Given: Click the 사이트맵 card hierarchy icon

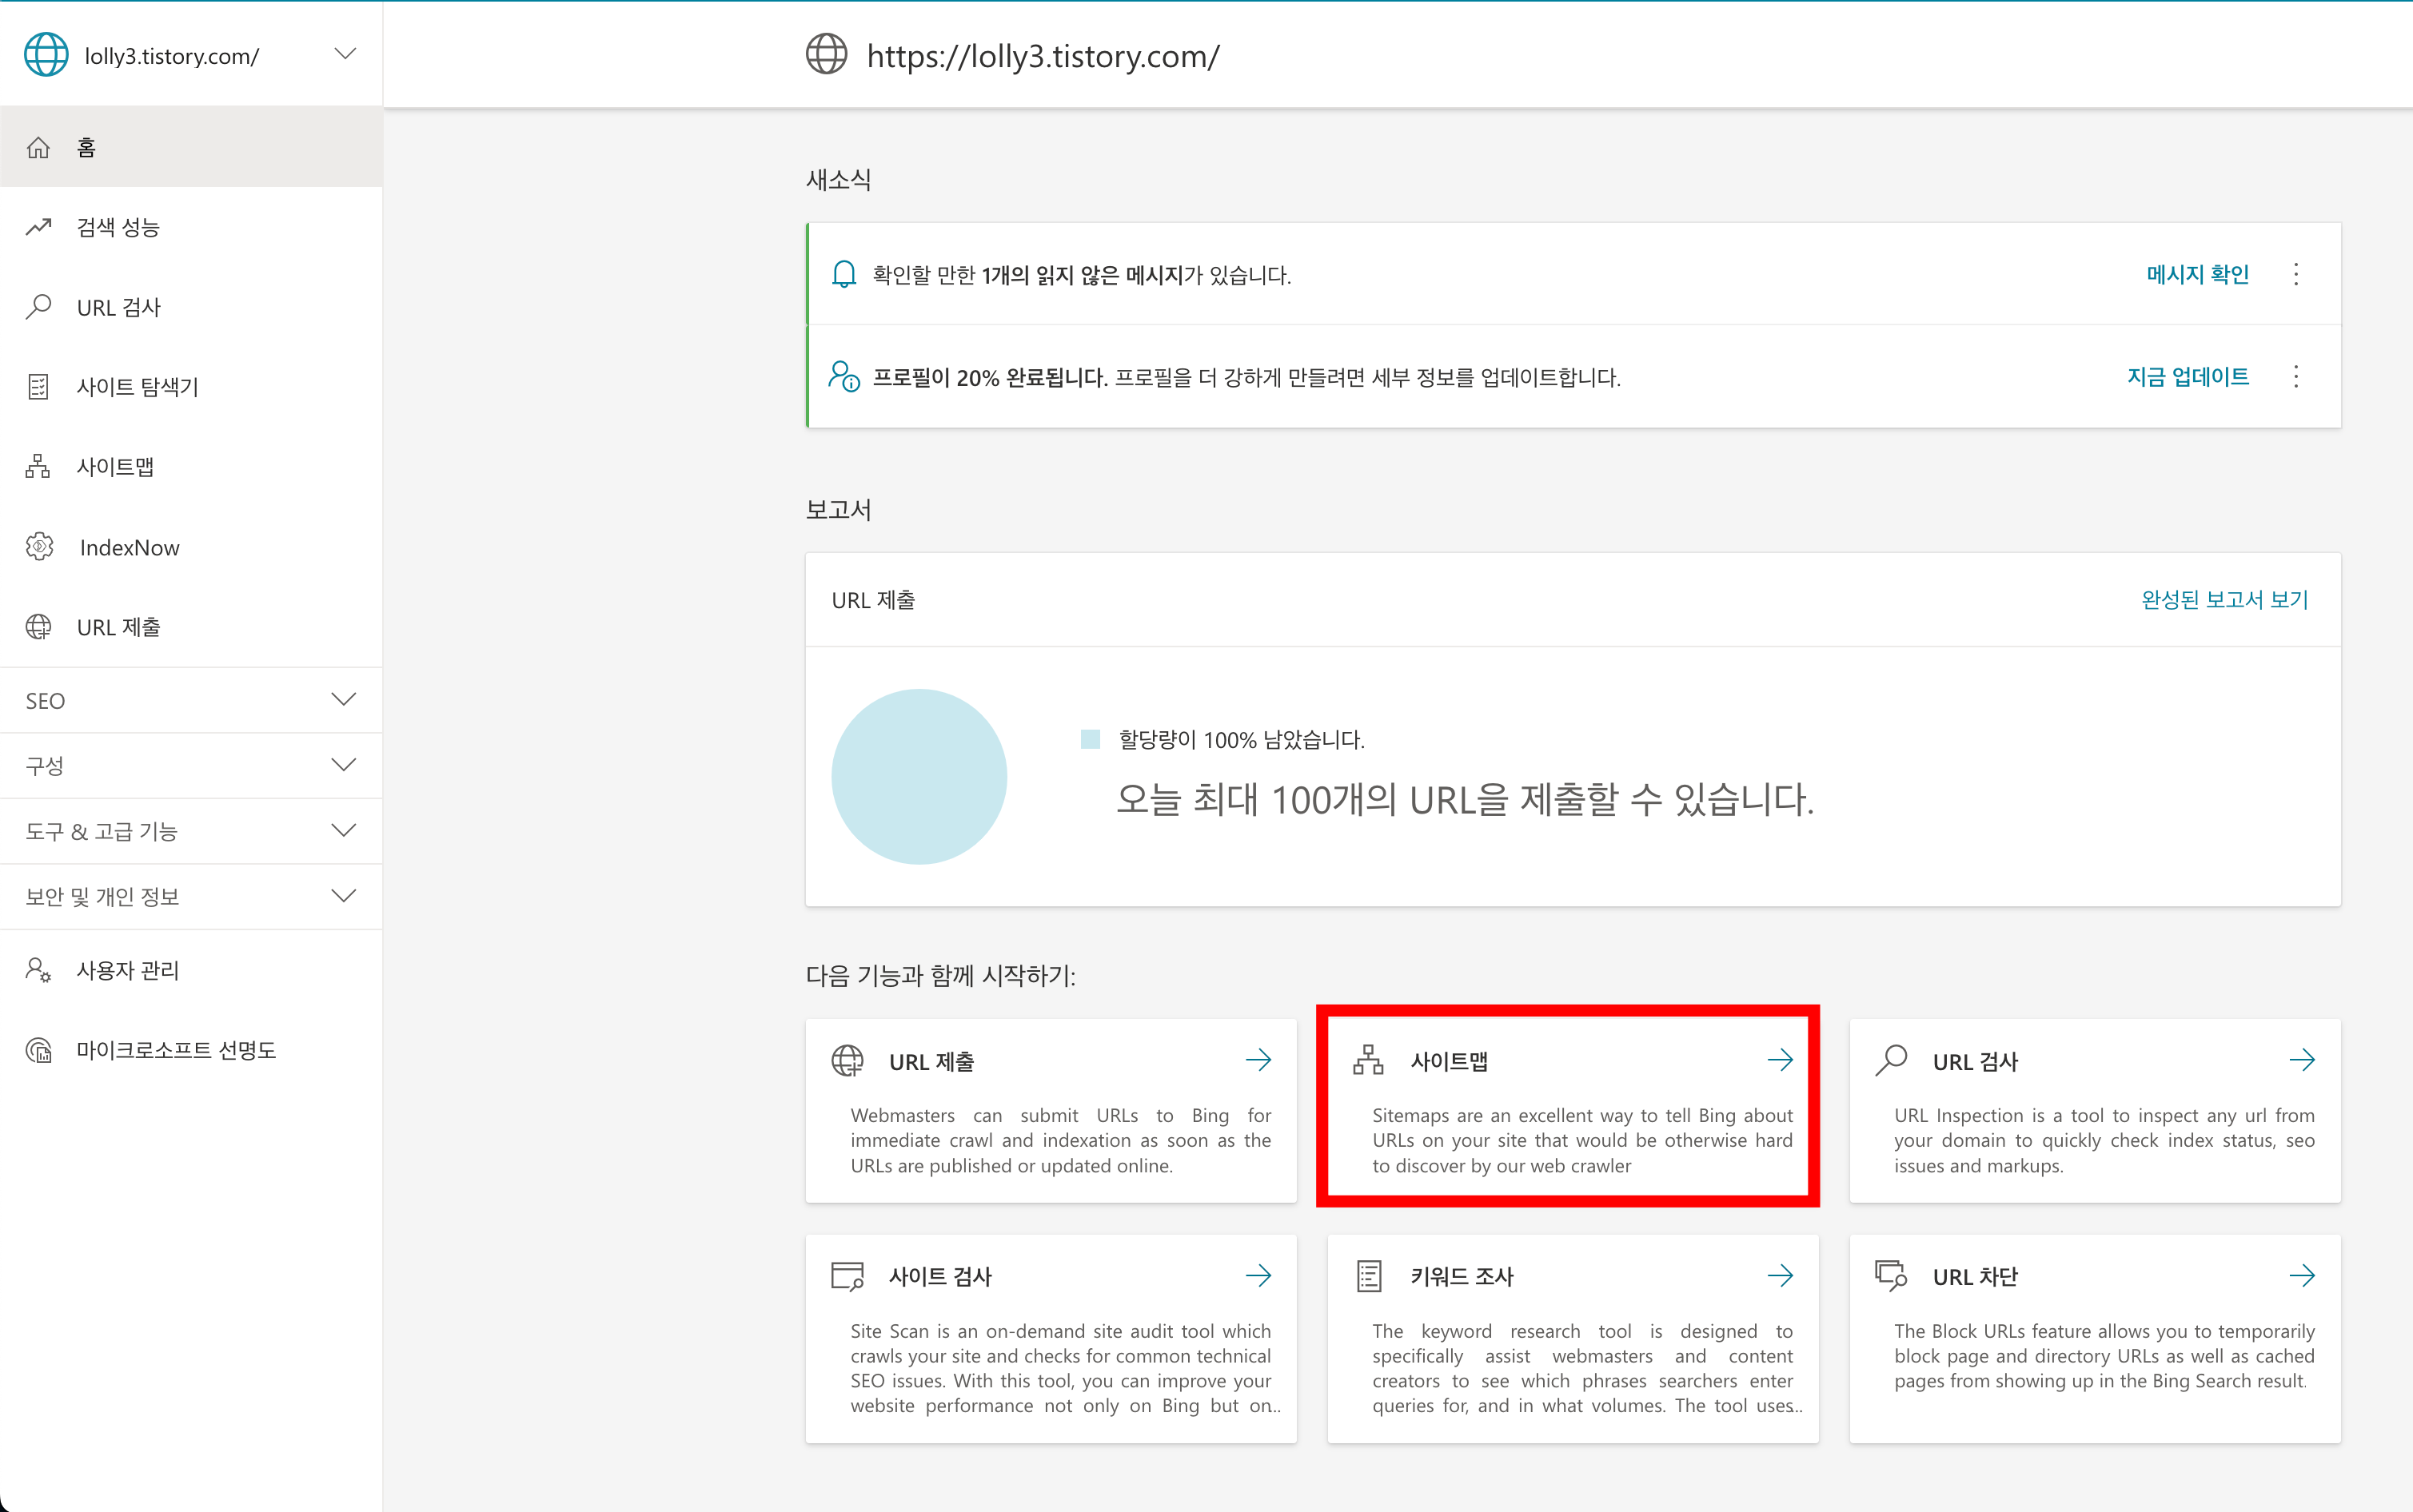Looking at the screenshot, I should point(1369,1060).
